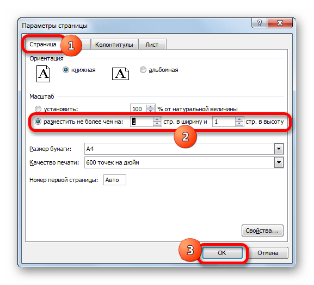The height and width of the screenshot is (285, 314).
Task: Select установить scale radio button
Action: [38, 109]
